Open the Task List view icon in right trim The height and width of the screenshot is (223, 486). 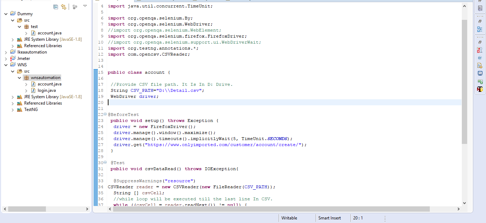click(x=480, y=8)
